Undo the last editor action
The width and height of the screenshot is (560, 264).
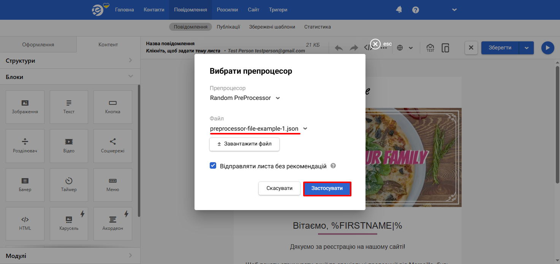tap(339, 48)
